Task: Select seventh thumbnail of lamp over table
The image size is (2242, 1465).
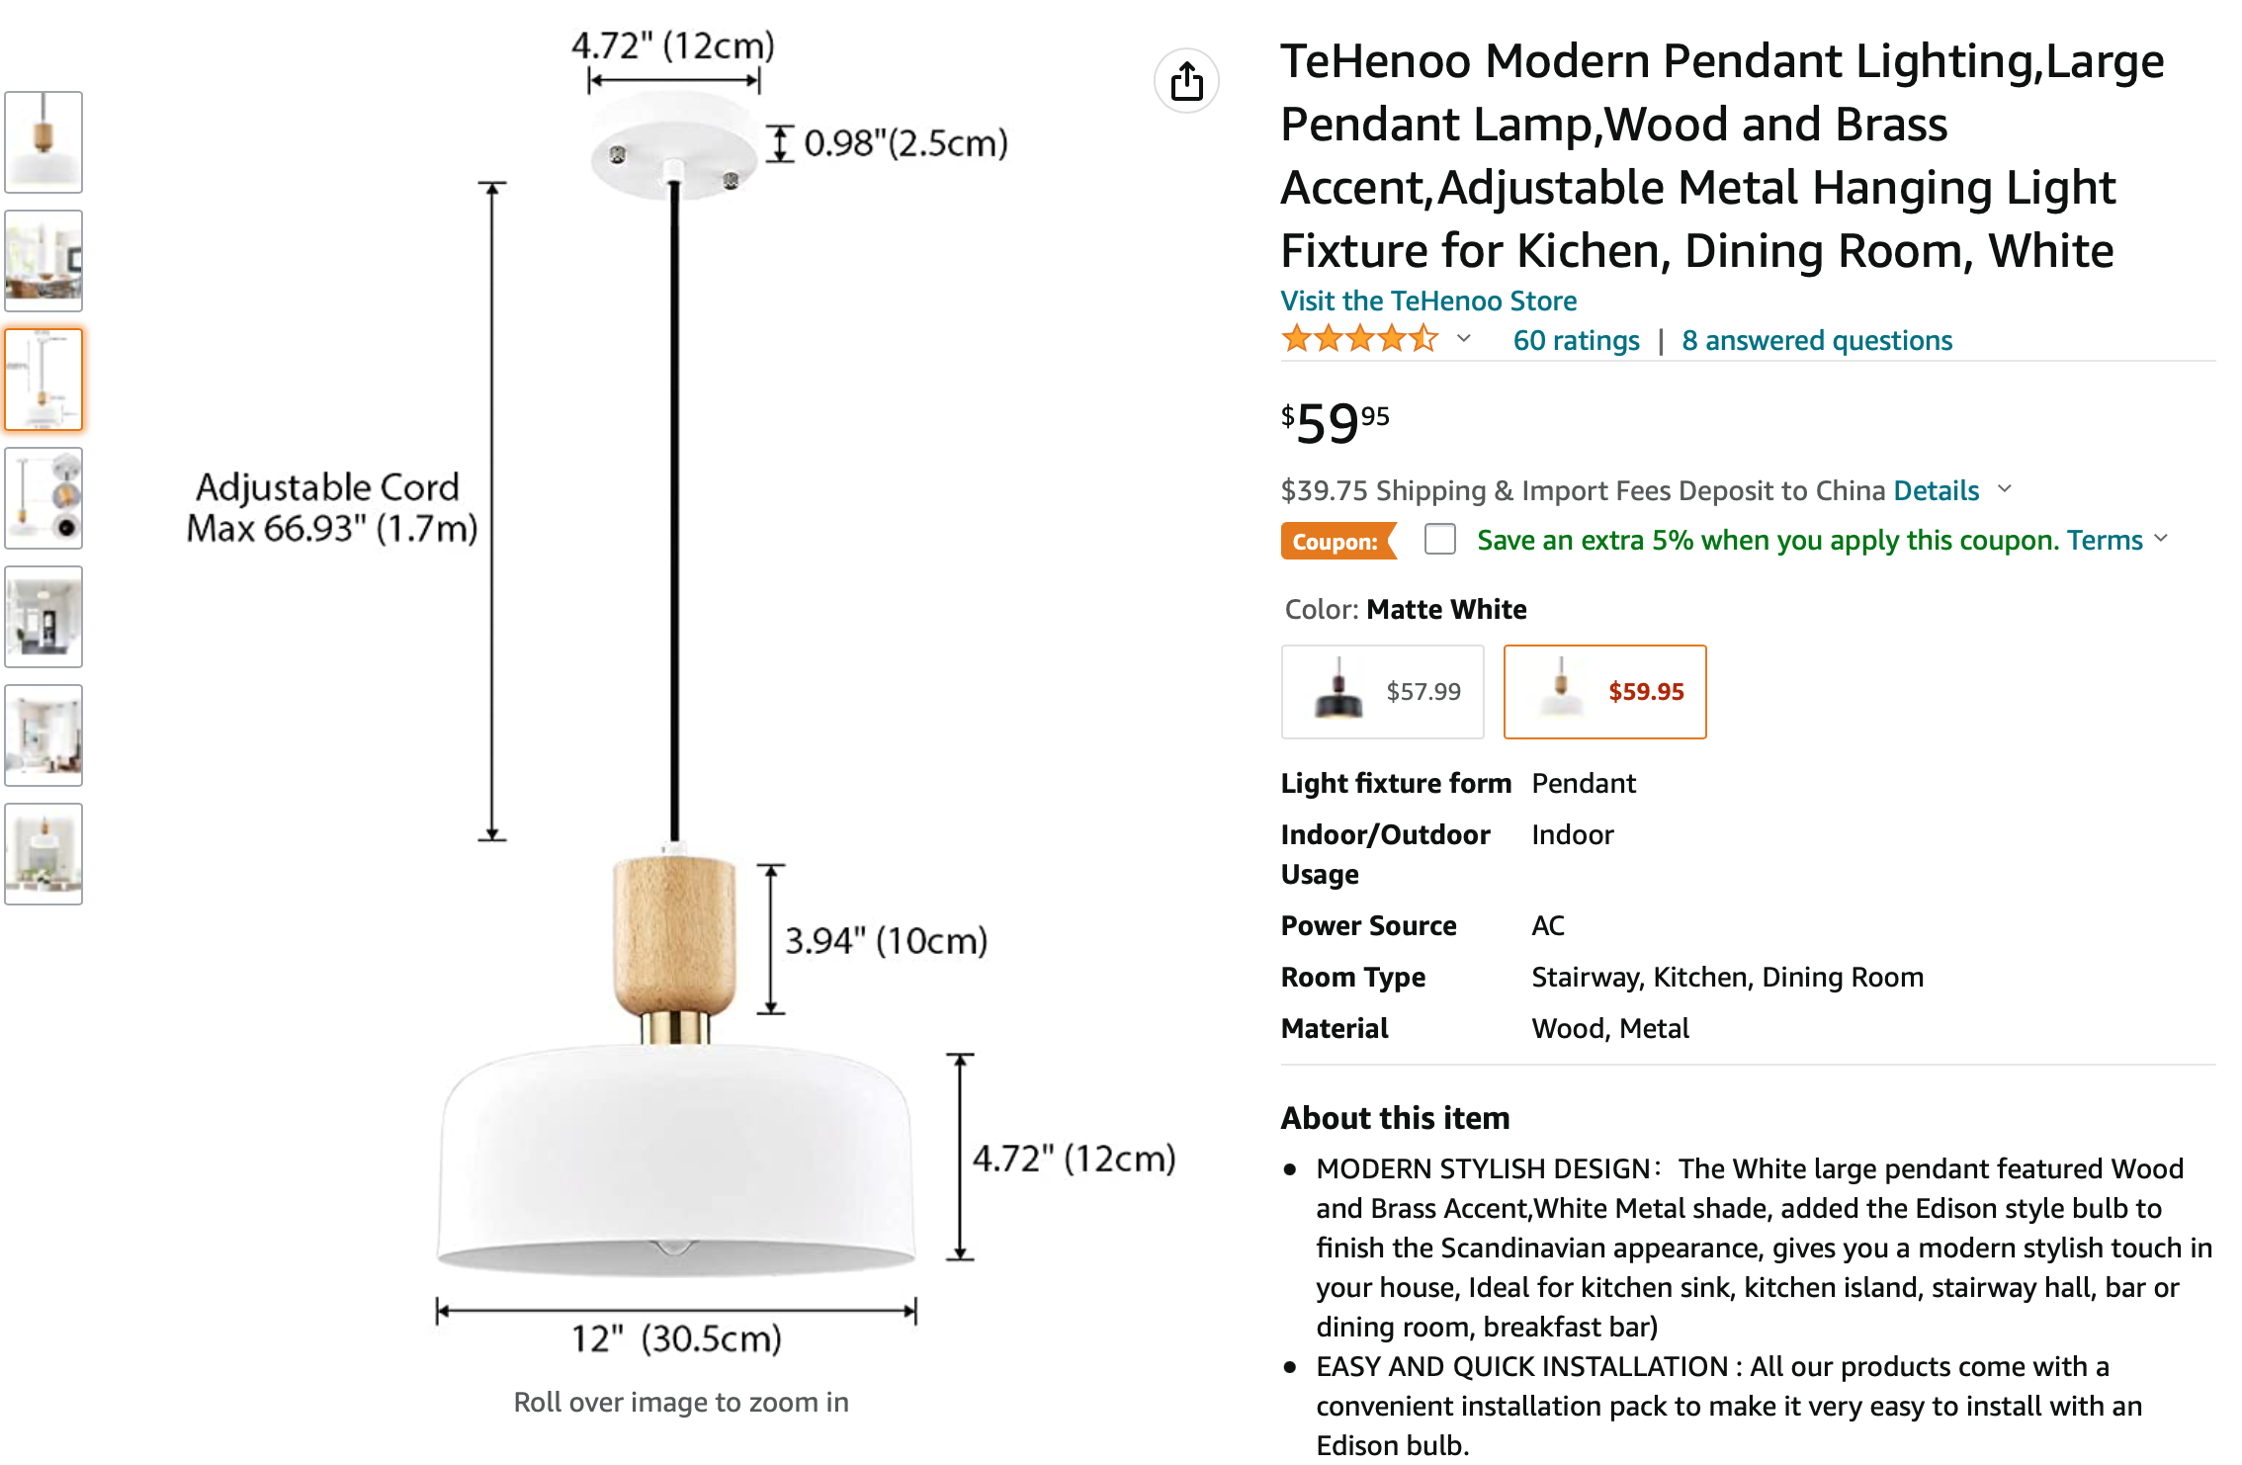Action: (x=43, y=854)
